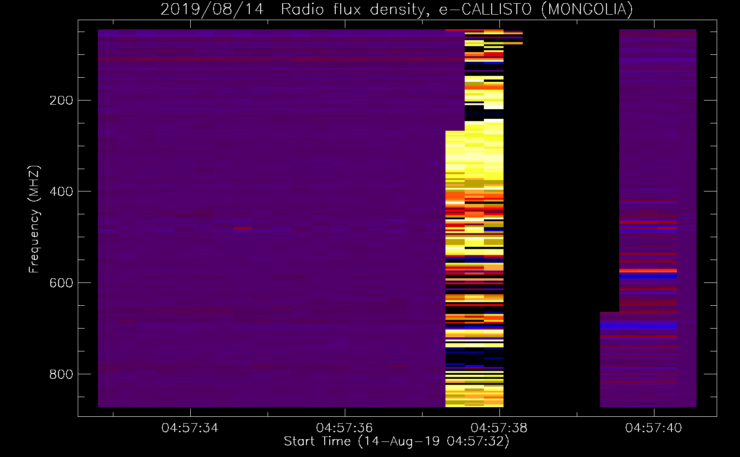
Task: Select the 400 frequency tick label
Action: [x=61, y=191]
